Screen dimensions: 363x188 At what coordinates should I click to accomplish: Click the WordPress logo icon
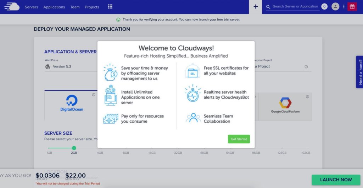[48, 67]
